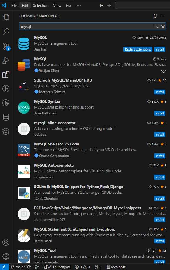Open manage gear for Weijan Chen MySQL

point(164,71)
